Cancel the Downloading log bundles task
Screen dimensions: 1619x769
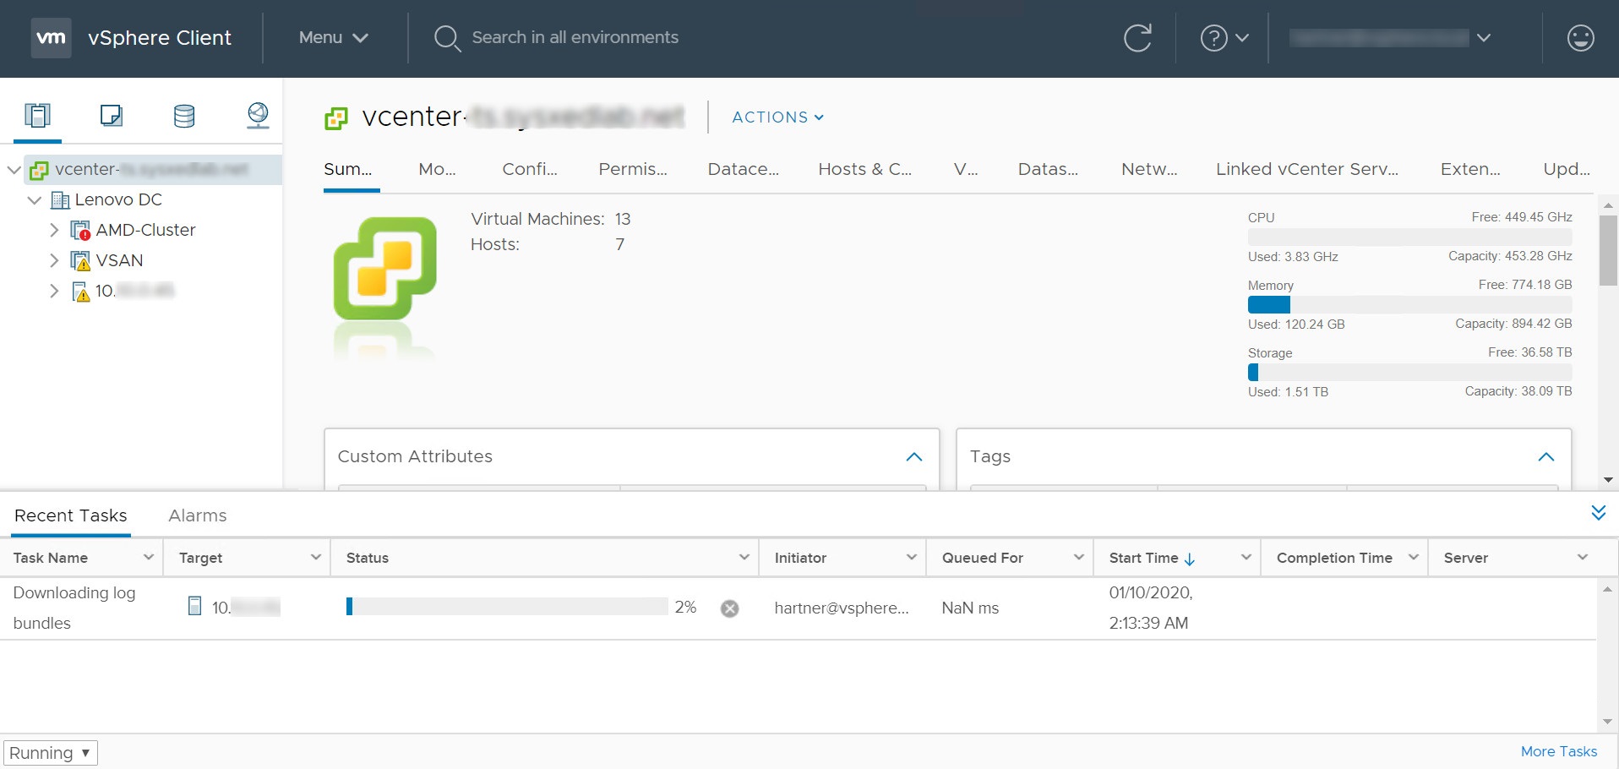pos(730,608)
